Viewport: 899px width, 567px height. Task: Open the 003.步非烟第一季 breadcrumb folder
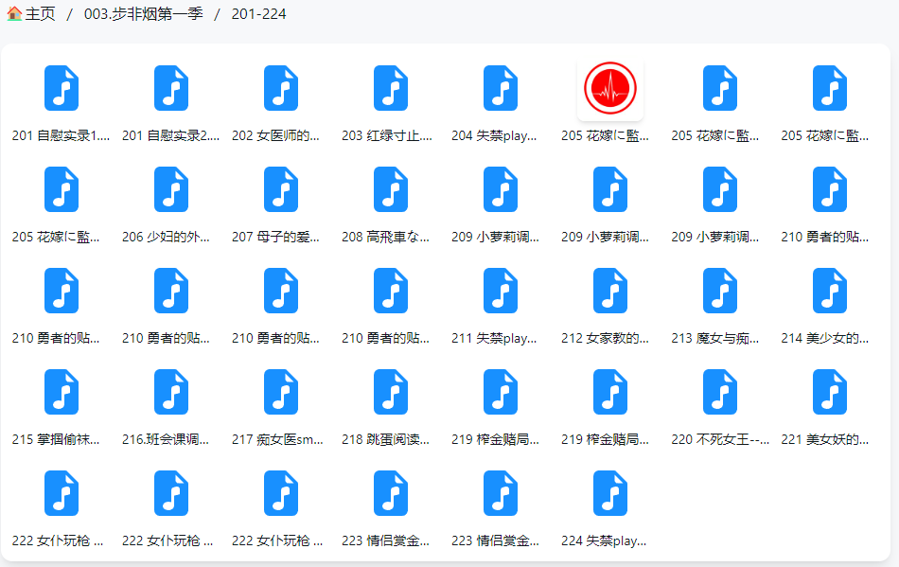143,14
